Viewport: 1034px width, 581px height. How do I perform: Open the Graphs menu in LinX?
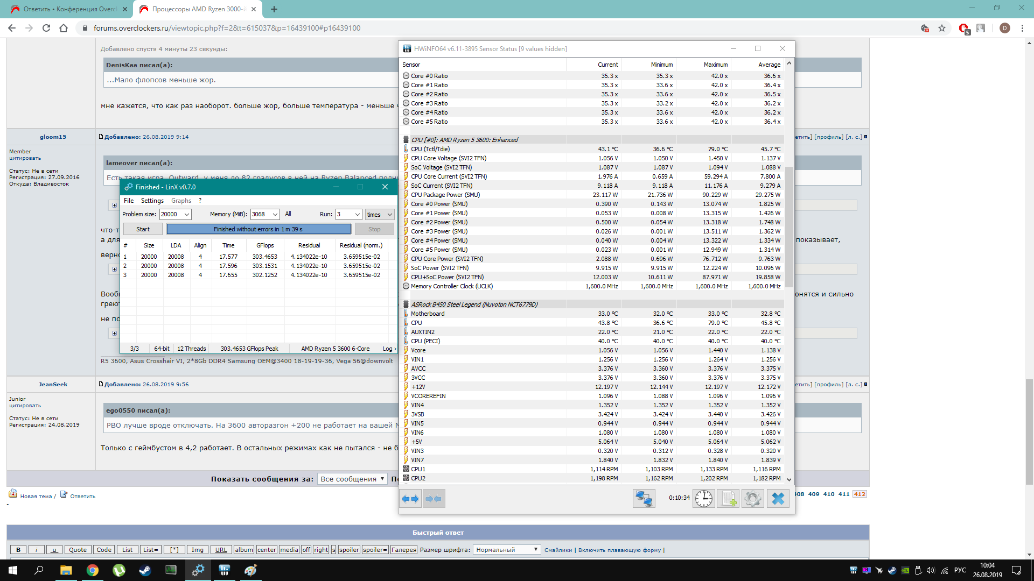click(x=181, y=201)
